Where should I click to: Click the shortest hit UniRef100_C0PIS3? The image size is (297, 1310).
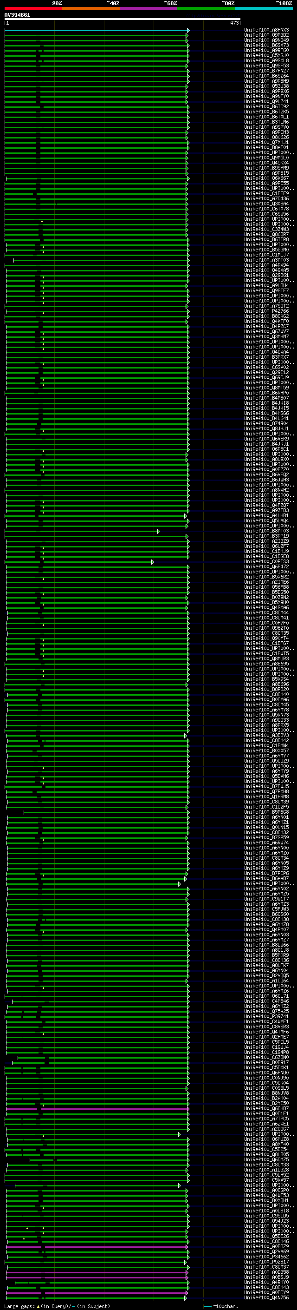click(x=266, y=561)
